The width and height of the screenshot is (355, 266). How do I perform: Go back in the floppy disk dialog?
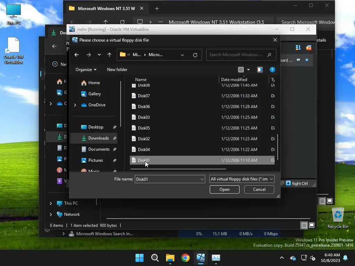[x=77, y=55]
